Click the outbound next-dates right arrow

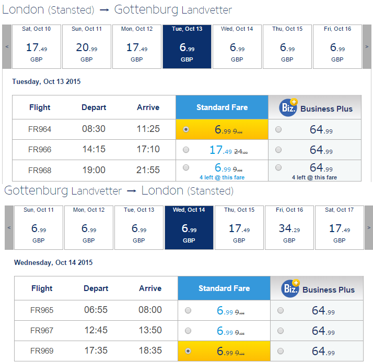click(367, 46)
